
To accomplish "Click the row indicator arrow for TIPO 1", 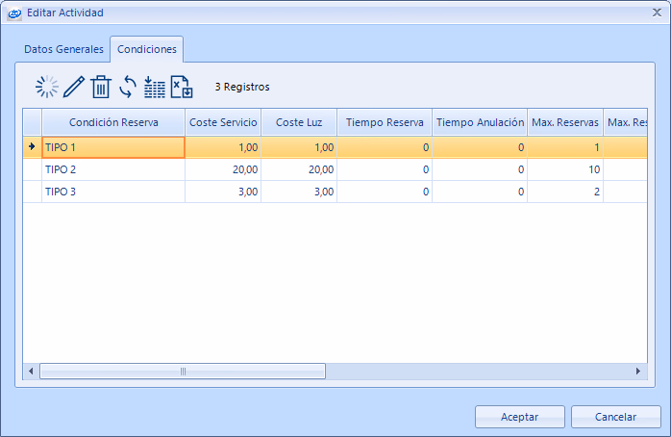I will 32,147.
